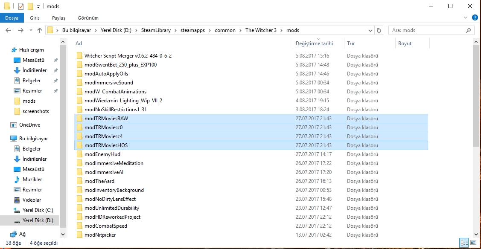Select modGwentBet_250_plus_EXP100 folder icon

(x=79, y=65)
